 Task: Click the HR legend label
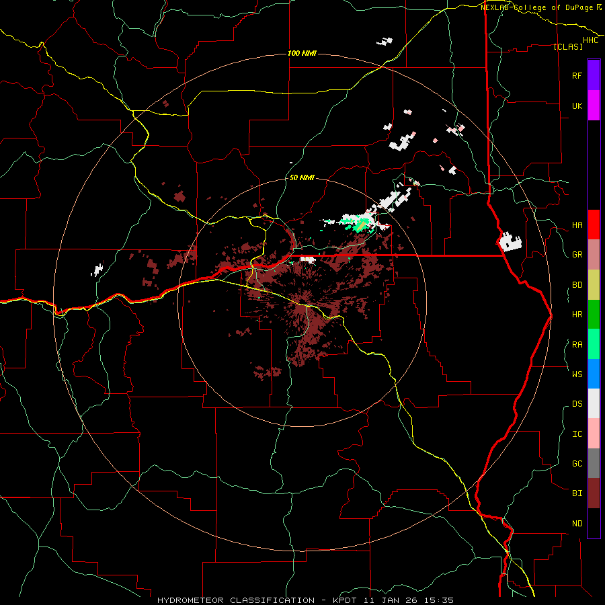[577, 315]
